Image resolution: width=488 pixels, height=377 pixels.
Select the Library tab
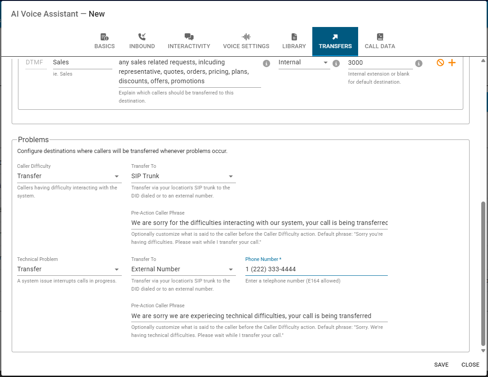click(x=294, y=41)
